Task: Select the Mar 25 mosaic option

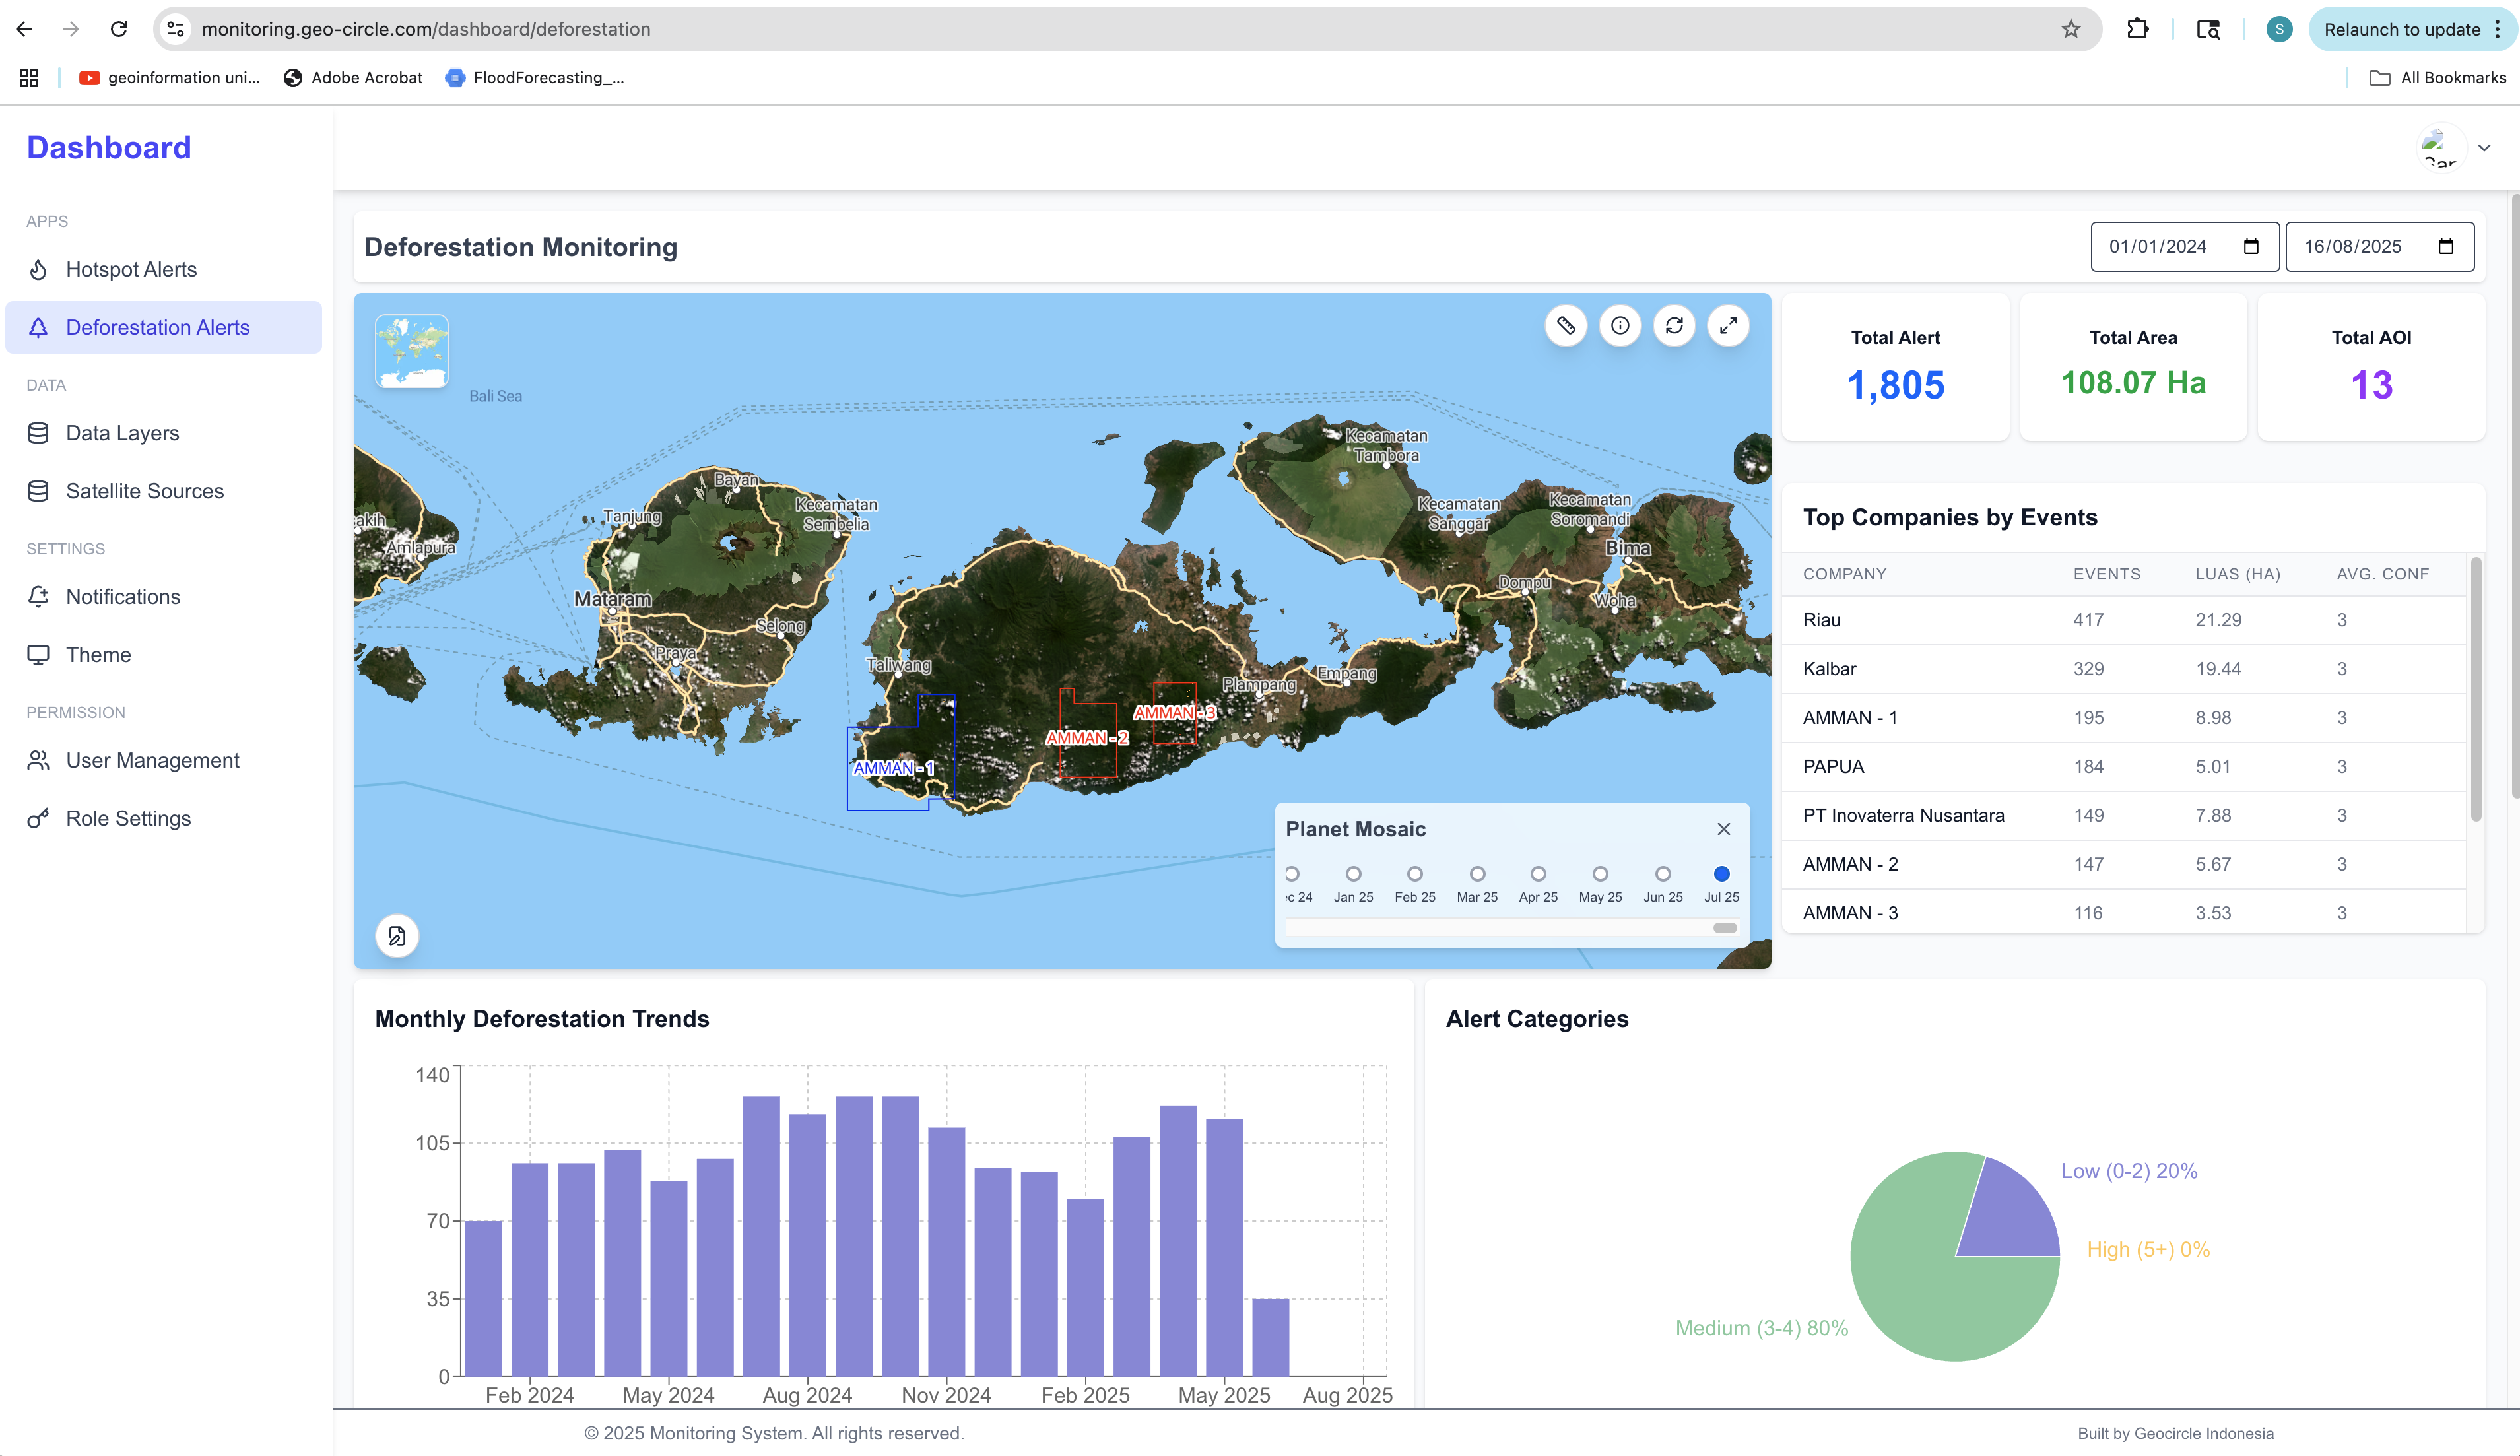Action: (x=1477, y=873)
